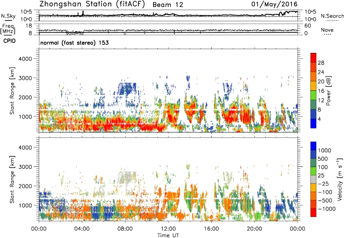This screenshot has width=344, height=238.
Task: Select the '-25' velocity colorbar label
Action: (x=323, y=183)
